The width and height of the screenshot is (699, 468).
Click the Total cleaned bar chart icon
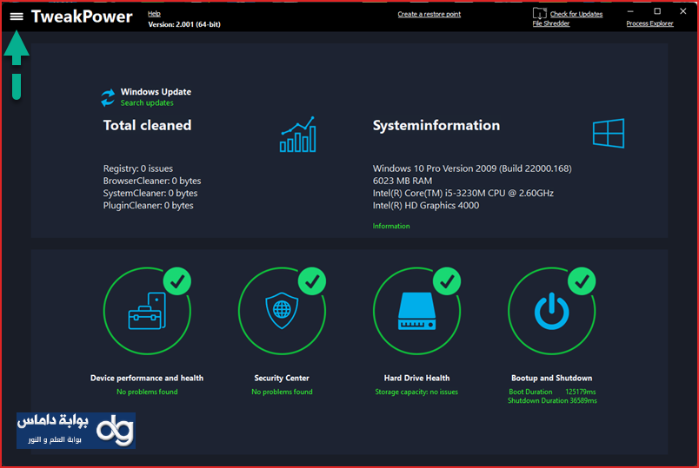point(298,135)
